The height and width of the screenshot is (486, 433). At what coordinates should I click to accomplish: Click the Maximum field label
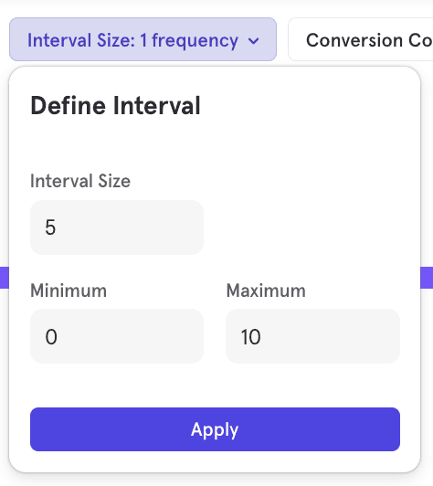(x=266, y=291)
